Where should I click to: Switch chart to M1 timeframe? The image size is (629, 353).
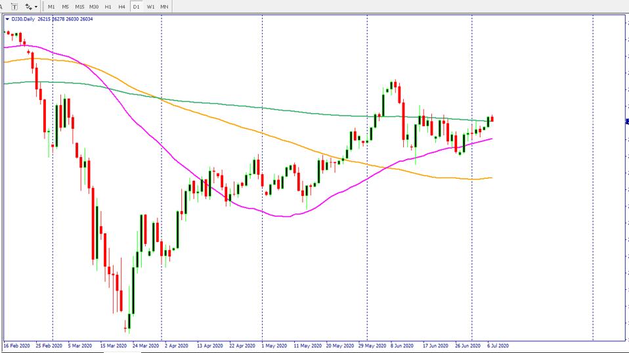pyautogui.click(x=51, y=6)
